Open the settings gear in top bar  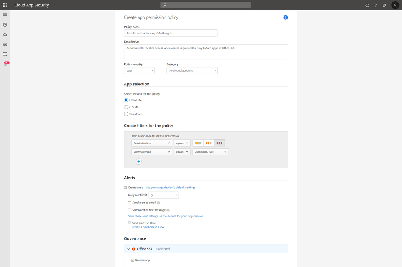pyautogui.click(x=384, y=5)
